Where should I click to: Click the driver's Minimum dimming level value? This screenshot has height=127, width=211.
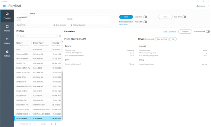click(x=205, y=53)
